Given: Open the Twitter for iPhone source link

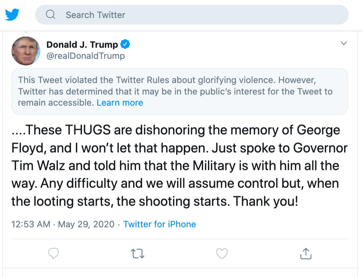Looking at the screenshot, I should pyautogui.click(x=160, y=224).
